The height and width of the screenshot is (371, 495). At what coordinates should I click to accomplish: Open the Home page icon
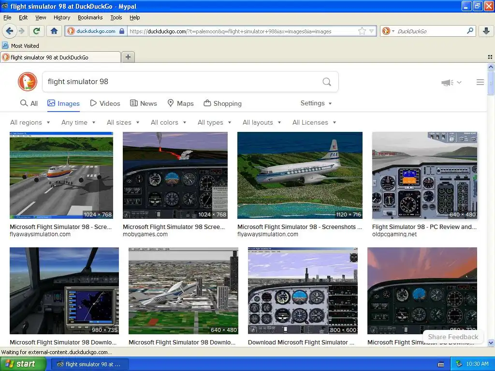54,31
